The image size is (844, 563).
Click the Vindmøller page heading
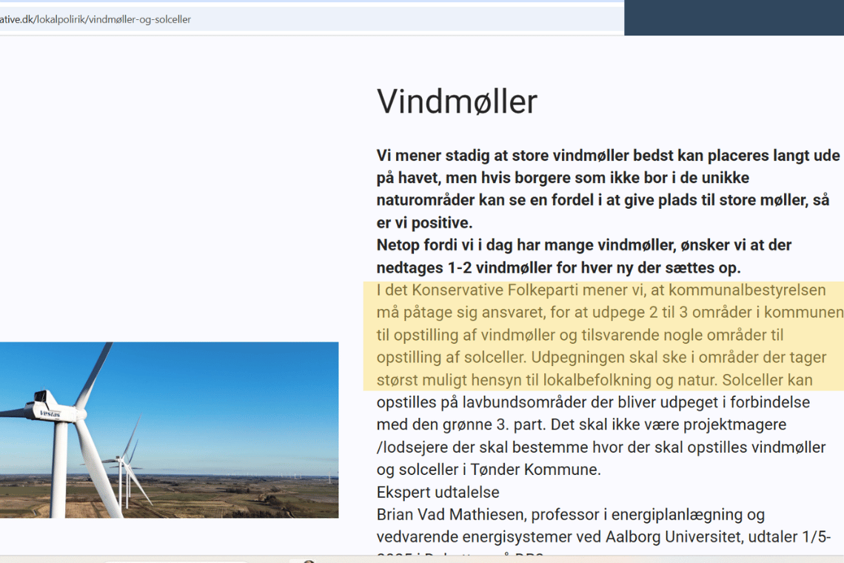click(455, 101)
